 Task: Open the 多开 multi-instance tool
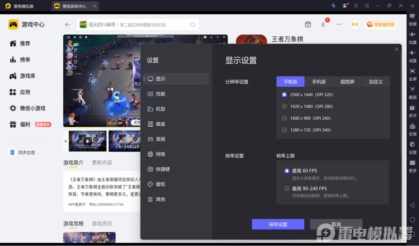coord(413,111)
